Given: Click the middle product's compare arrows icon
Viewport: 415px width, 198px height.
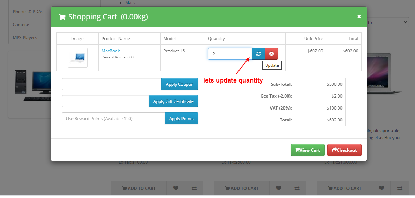Looking at the screenshot, I should tap(297, 188).
